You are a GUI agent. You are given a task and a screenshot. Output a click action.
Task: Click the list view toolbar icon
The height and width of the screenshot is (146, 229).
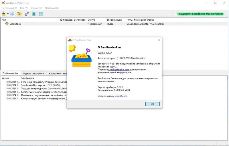point(41,14)
